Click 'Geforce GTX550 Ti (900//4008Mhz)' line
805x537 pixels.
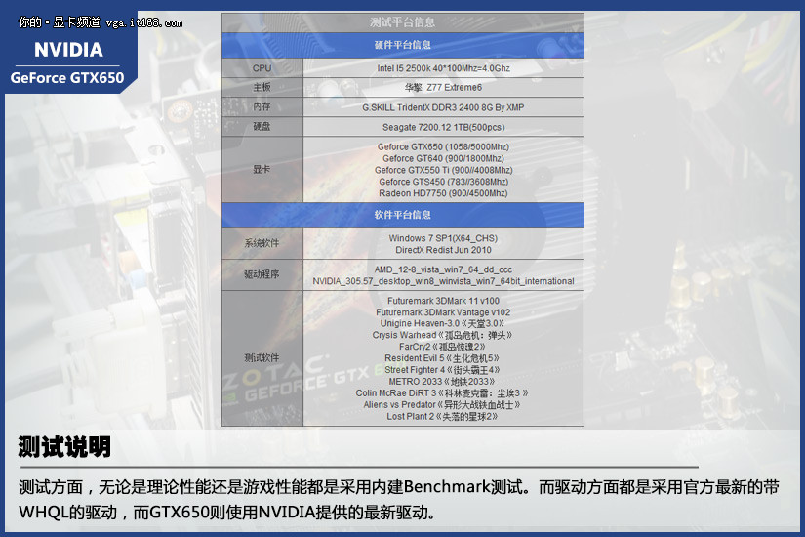pos(444,170)
